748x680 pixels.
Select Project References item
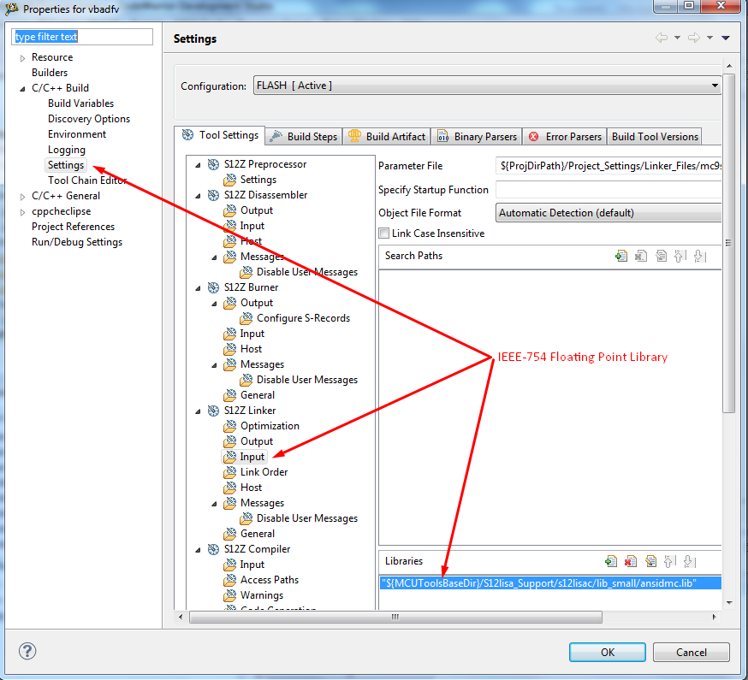click(73, 227)
